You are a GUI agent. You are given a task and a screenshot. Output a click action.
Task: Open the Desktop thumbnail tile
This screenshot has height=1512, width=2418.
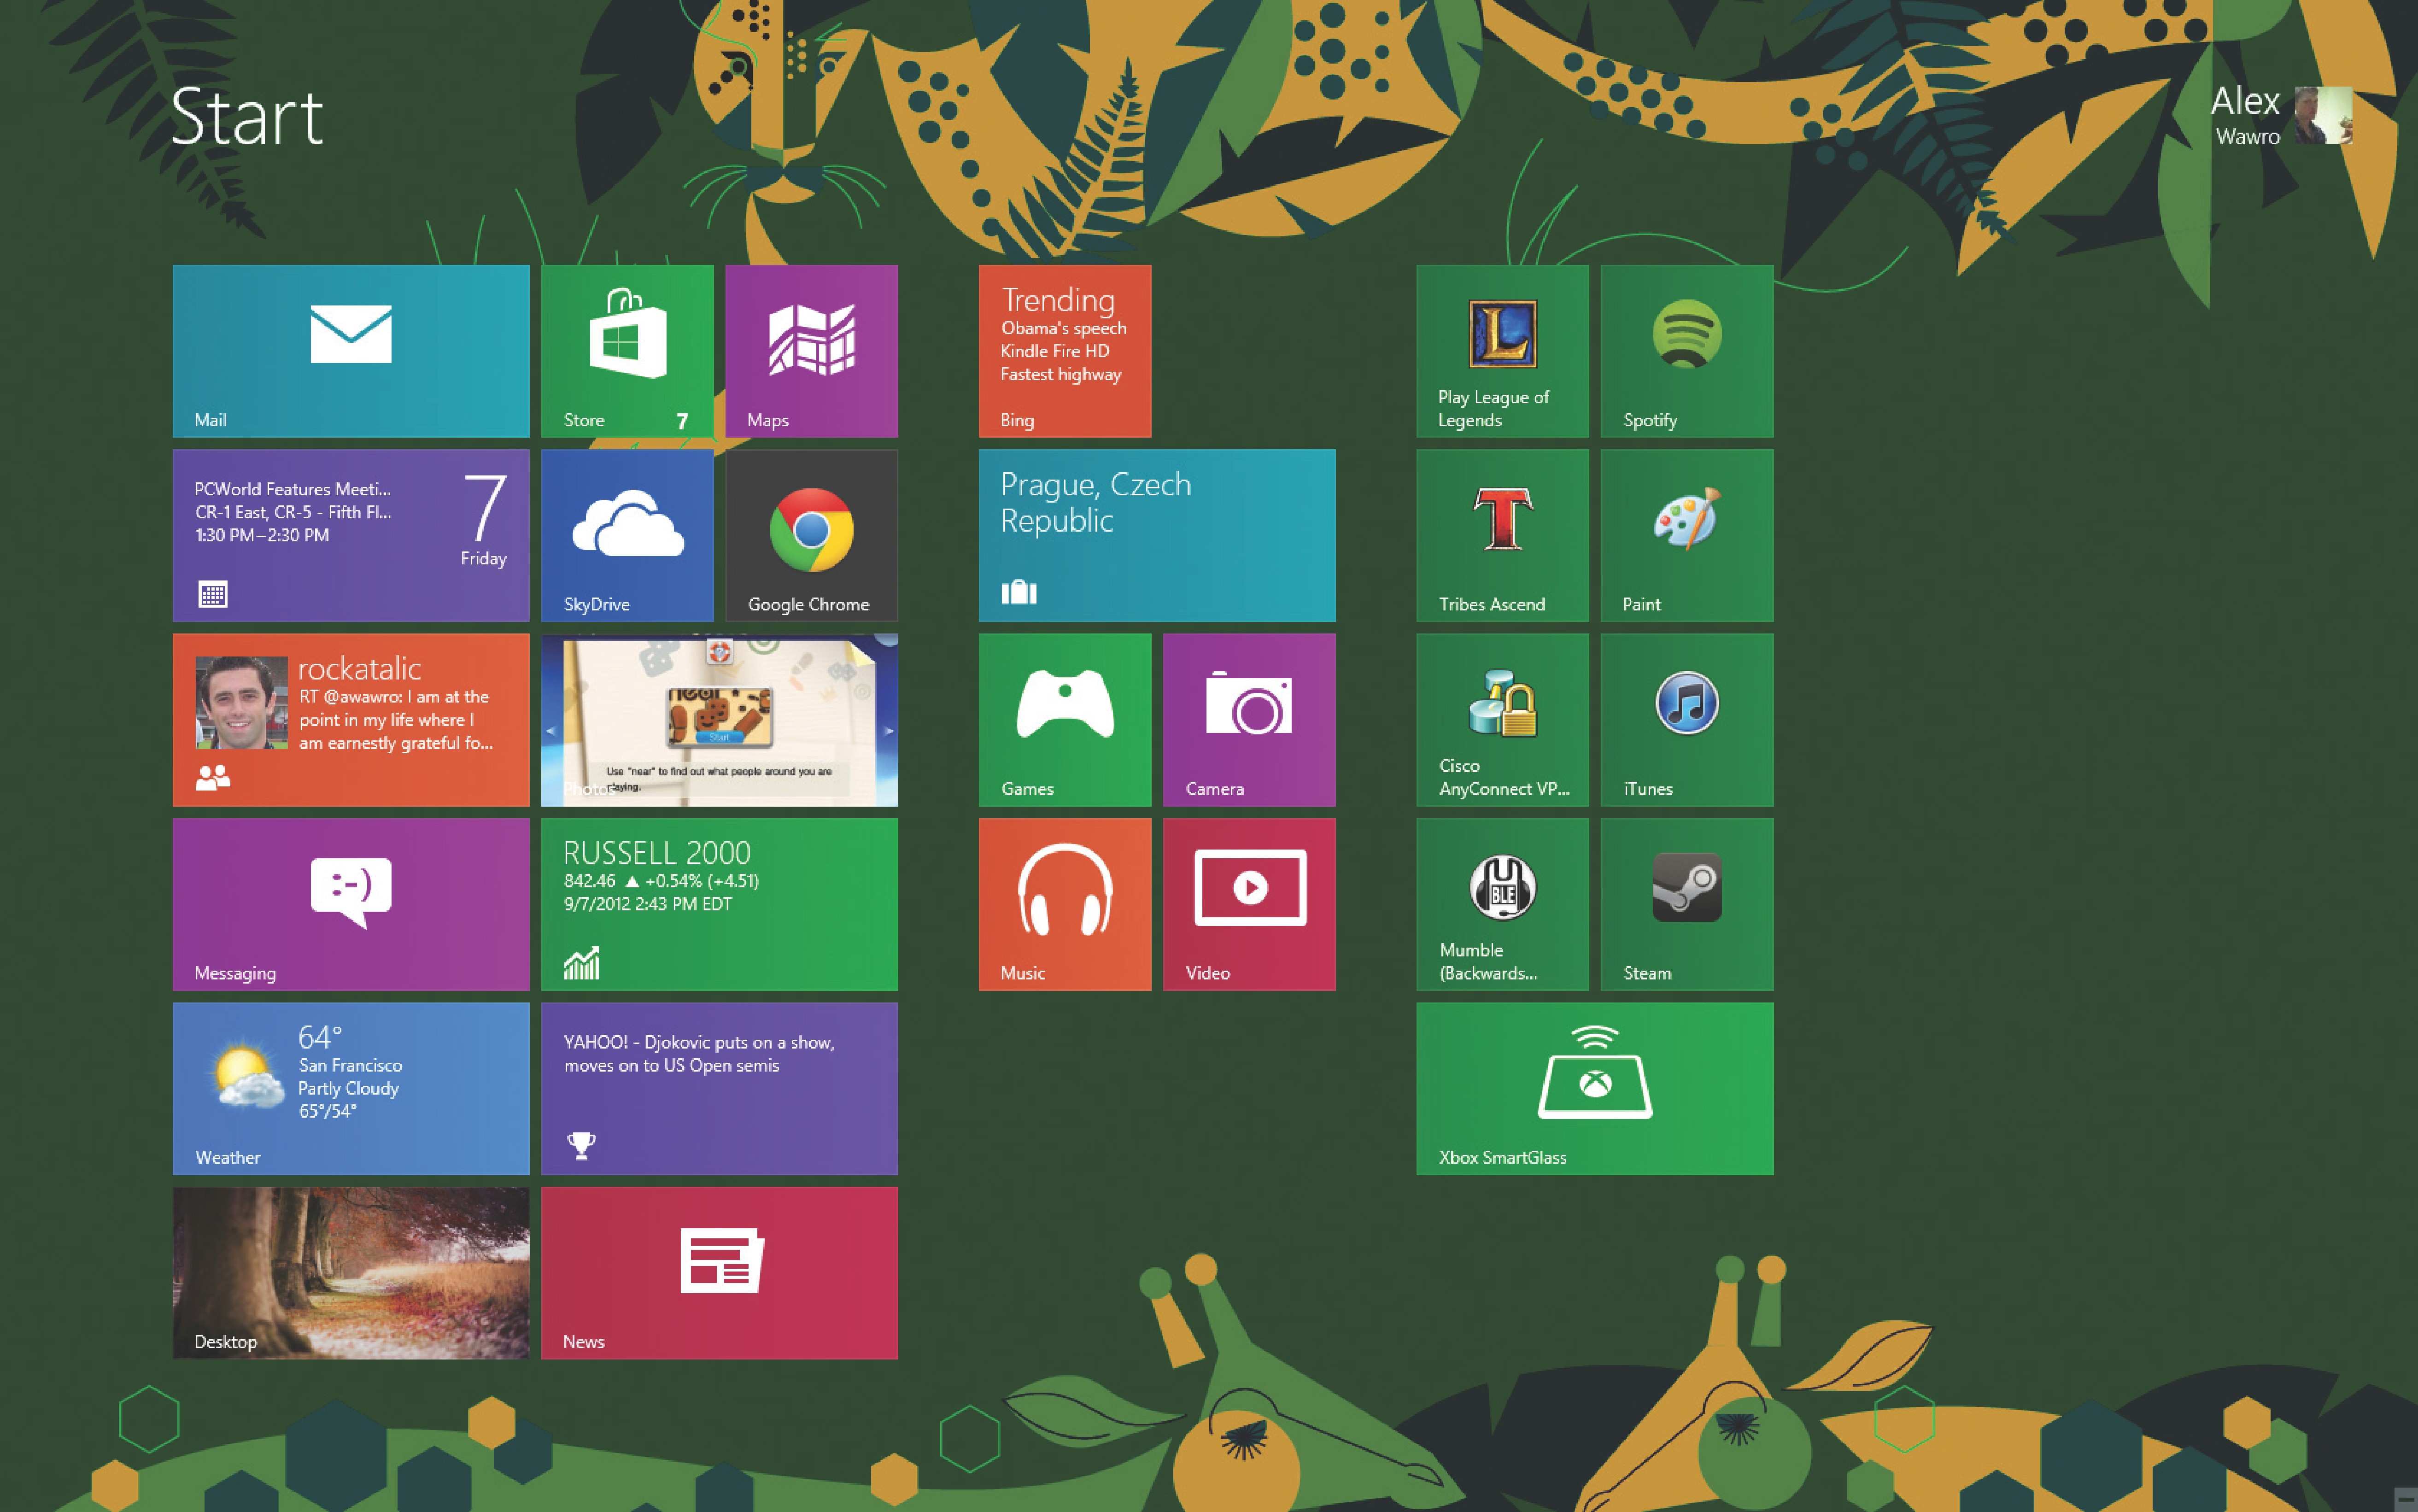(350, 1272)
